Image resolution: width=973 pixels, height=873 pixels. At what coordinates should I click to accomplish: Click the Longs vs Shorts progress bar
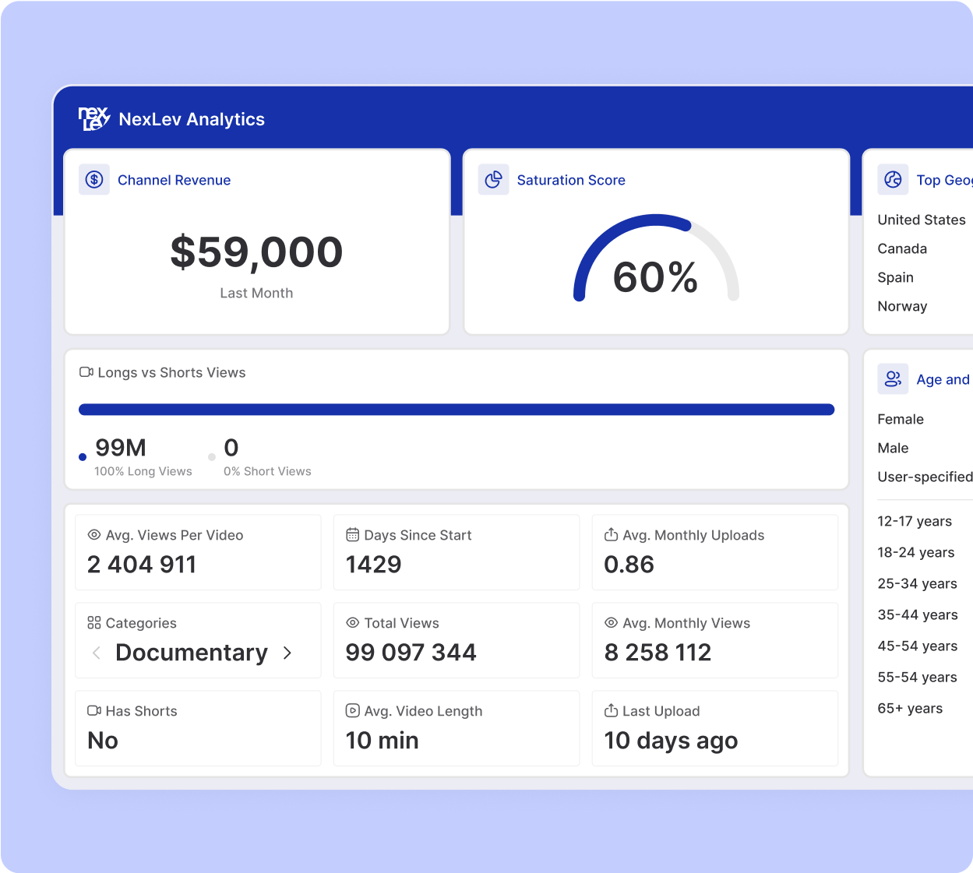click(456, 408)
